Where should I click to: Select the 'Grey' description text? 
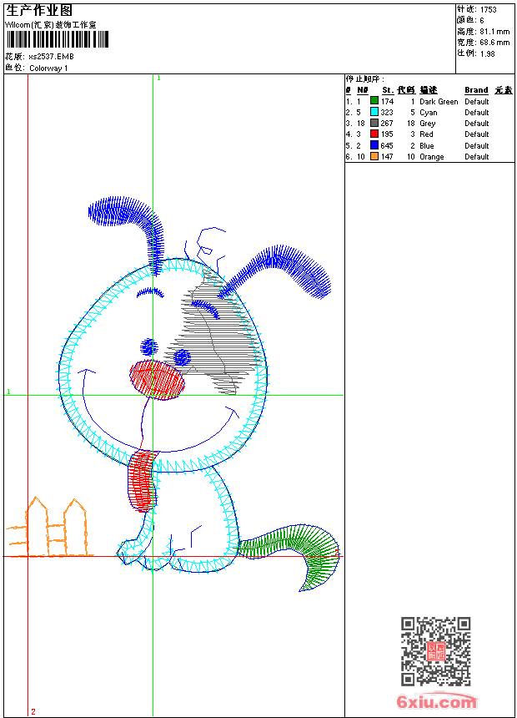coord(427,124)
